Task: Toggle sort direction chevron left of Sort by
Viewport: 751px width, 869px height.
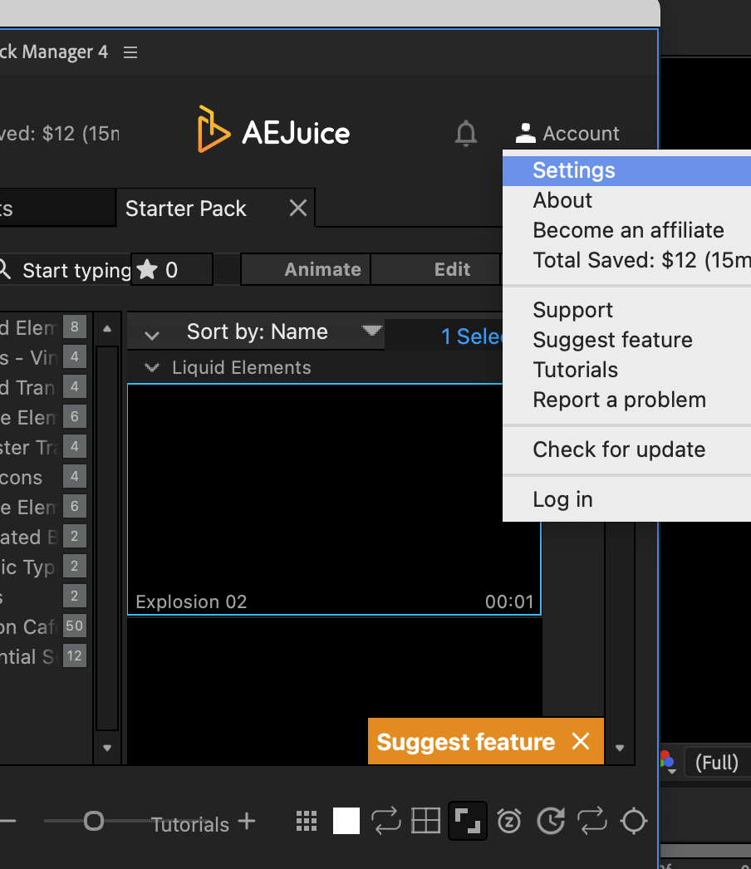Action: pos(151,335)
